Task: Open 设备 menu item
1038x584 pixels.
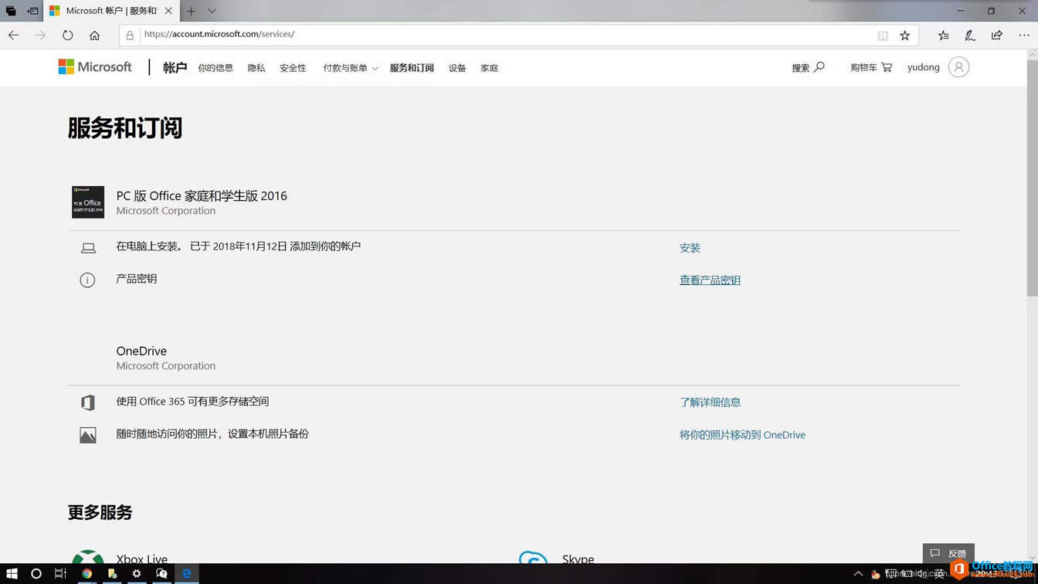Action: coord(457,68)
